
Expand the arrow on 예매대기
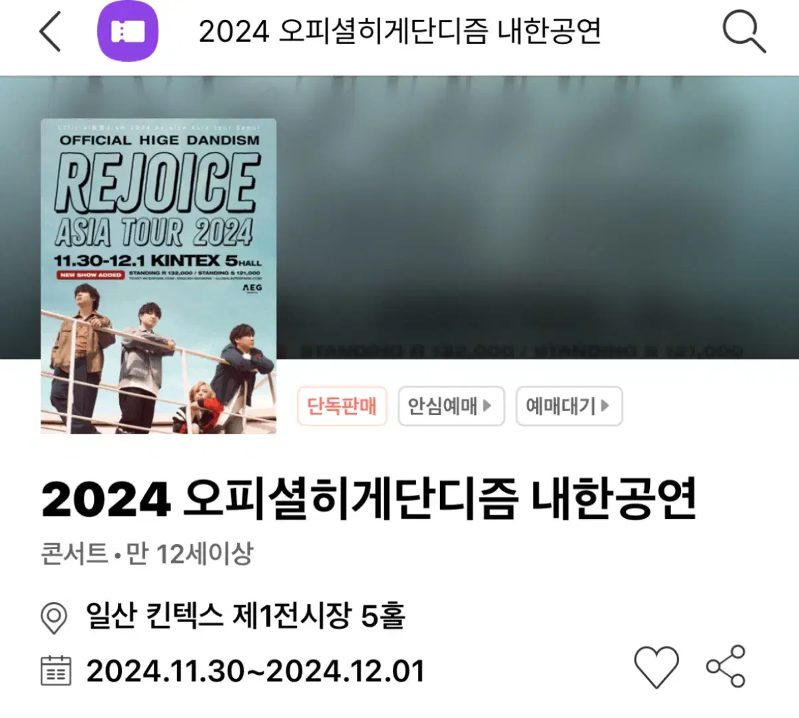click(605, 405)
